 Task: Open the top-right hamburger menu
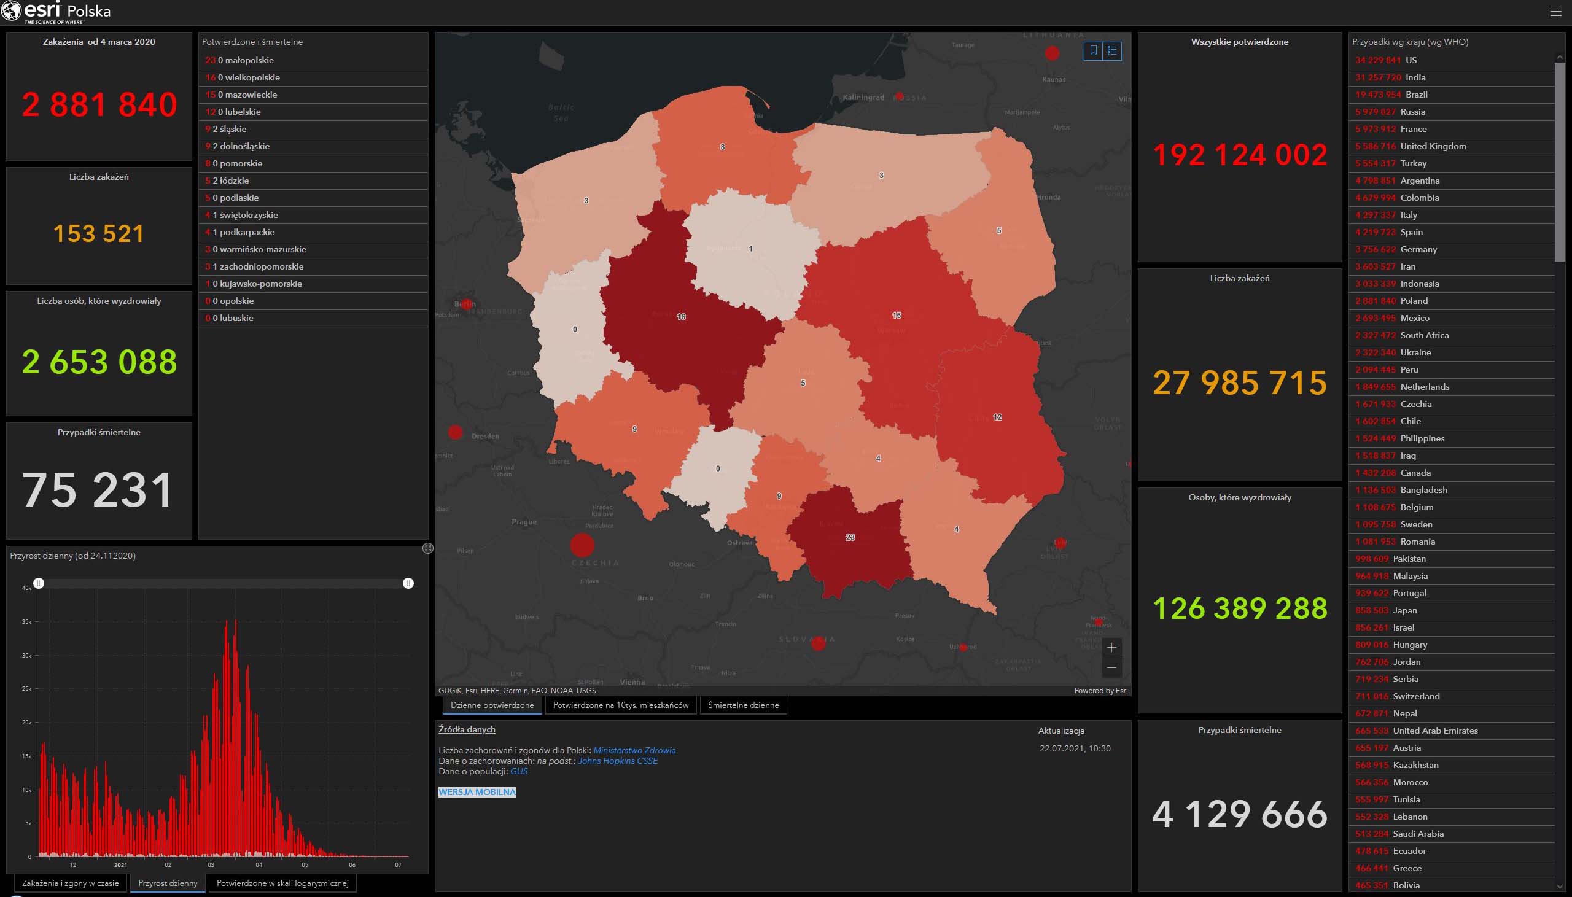point(1556,12)
